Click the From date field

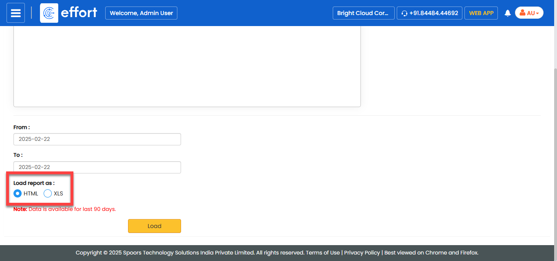pyautogui.click(x=97, y=139)
